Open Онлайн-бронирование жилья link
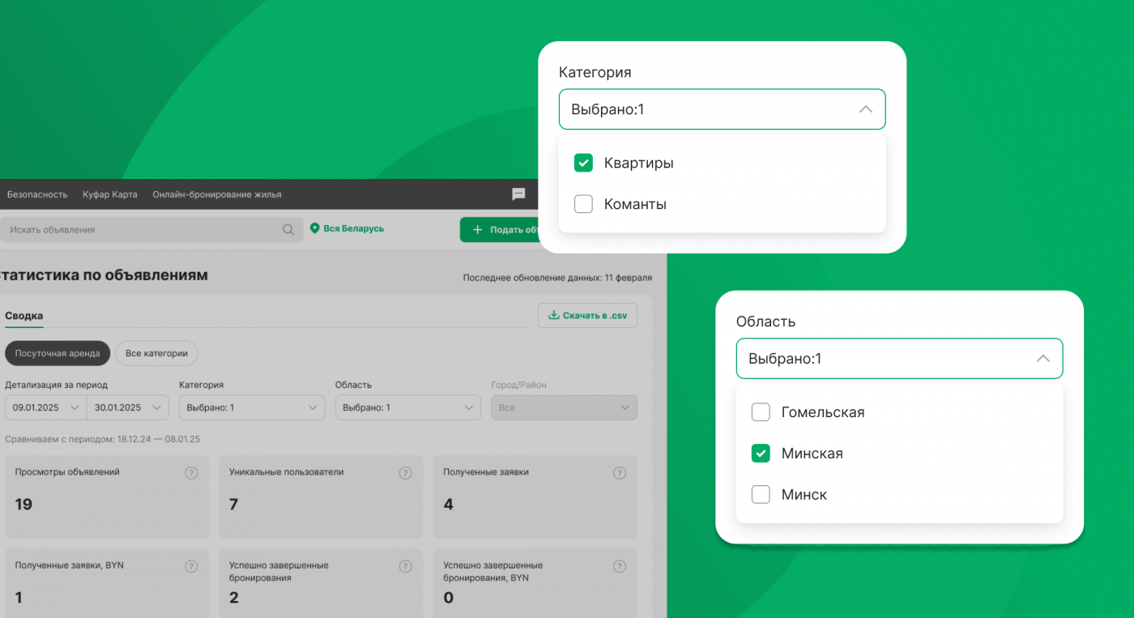1134x618 pixels. click(x=217, y=194)
